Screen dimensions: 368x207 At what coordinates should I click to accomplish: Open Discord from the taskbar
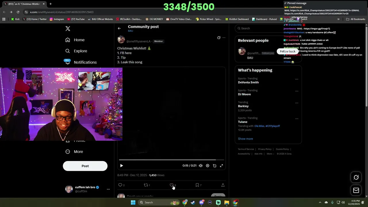202,202
